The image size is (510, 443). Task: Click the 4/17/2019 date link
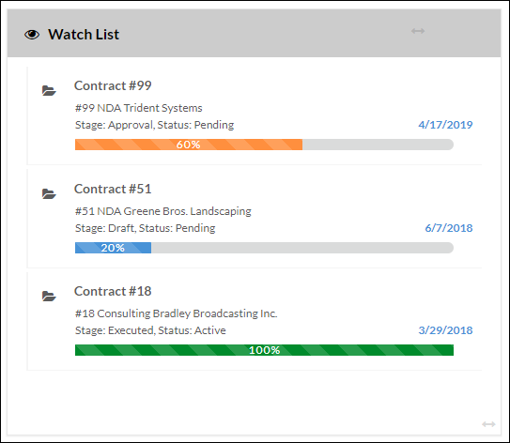tap(445, 125)
